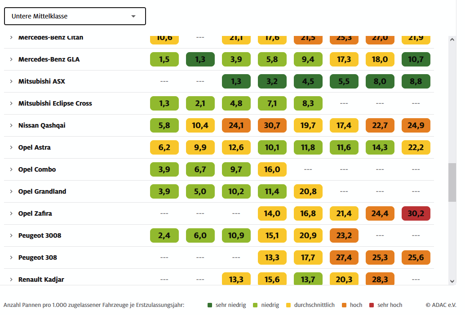Click the 6,2 cell in Opel Astra row
The image size is (465, 315).
tap(164, 147)
